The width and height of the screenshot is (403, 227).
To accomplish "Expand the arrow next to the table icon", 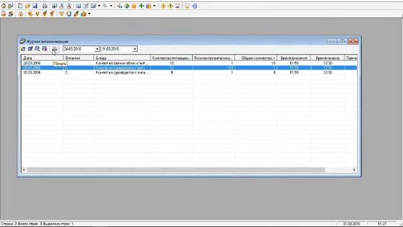I will pyautogui.click(x=99, y=6).
